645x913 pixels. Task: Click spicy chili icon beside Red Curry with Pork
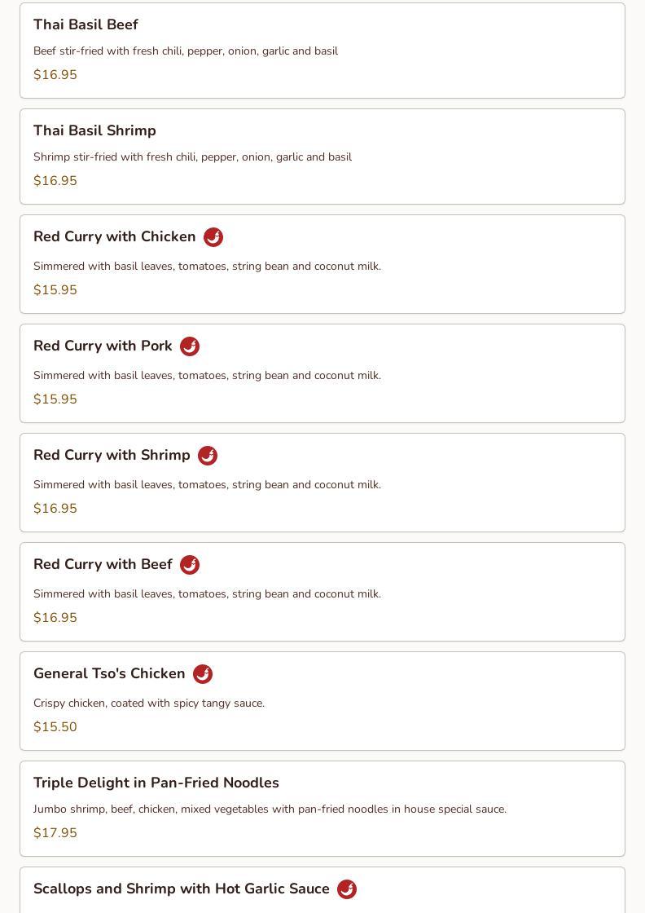190,346
